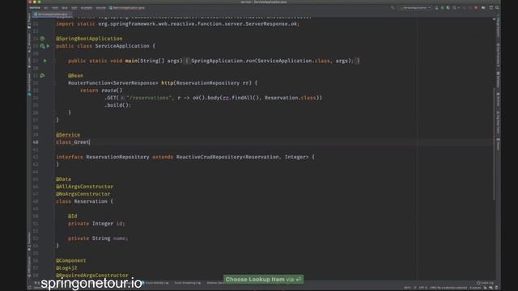Click the Run button next to run configuration
Screen dimensions: 518x291
[x=436, y=7]
